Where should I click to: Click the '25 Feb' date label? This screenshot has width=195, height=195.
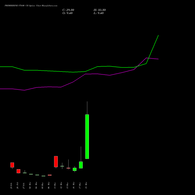pos(11,186)
